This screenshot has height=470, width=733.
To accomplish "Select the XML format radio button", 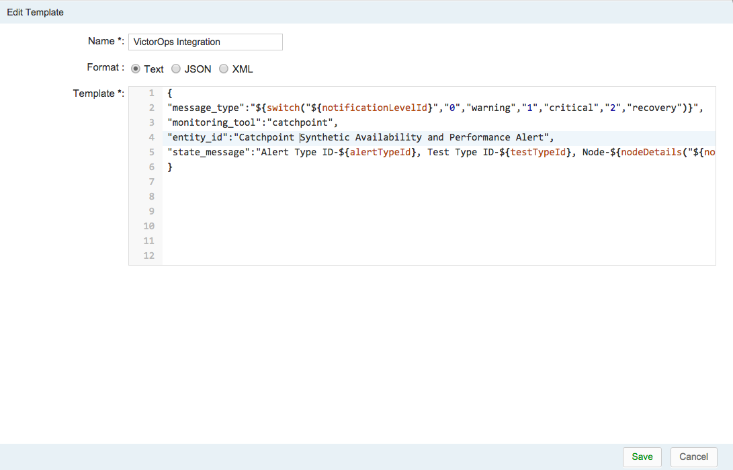I will 224,69.
